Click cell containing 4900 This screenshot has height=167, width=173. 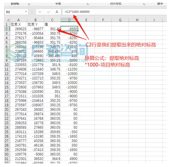pyautogui.click(x=69, y=159)
